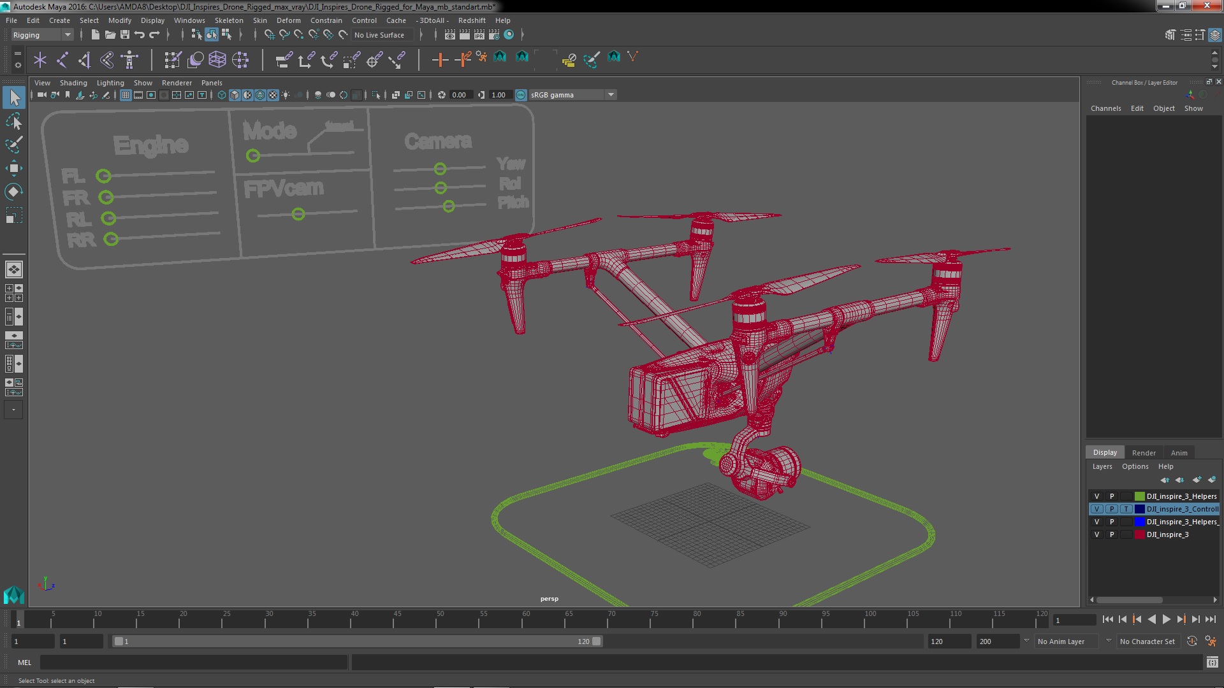
Task: Toggle playback P of DJI_inspire_3_Controll layer
Action: pyautogui.click(x=1112, y=509)
